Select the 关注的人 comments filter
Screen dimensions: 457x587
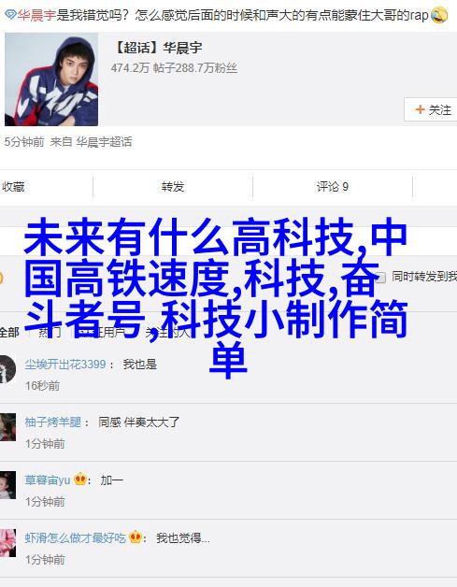(x=167, y=332)
